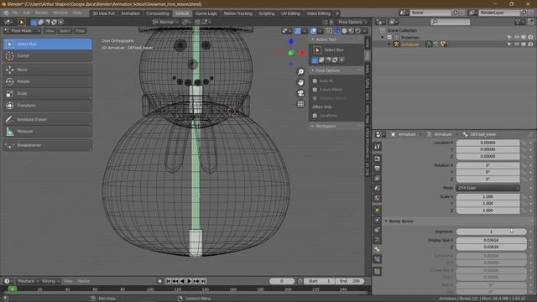Open the Texture properties tab icon

tap(377, 272)
